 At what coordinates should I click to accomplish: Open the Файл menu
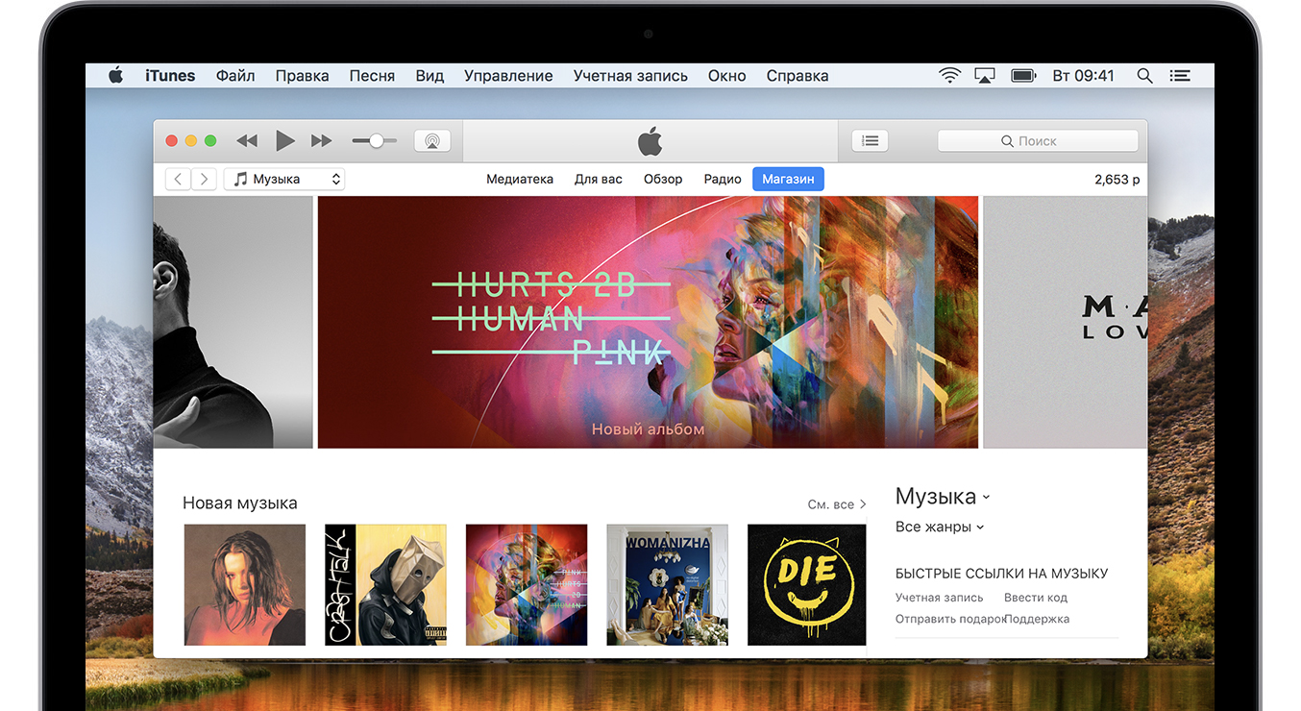coord(235,76)
